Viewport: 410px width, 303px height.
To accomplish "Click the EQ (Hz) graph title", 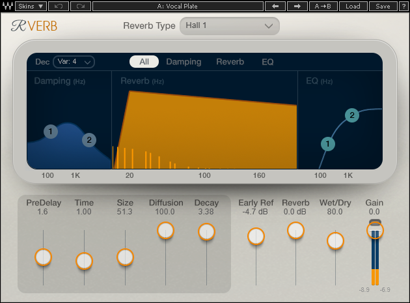I will [x=320, y=81].
